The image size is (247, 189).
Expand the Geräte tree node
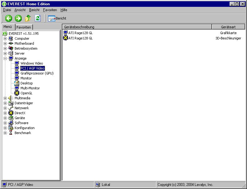[5, 118]
